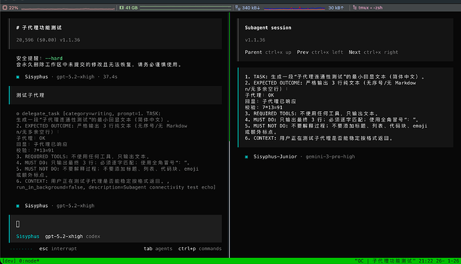Click the ctrl+p commands hint

click(200, 249)
